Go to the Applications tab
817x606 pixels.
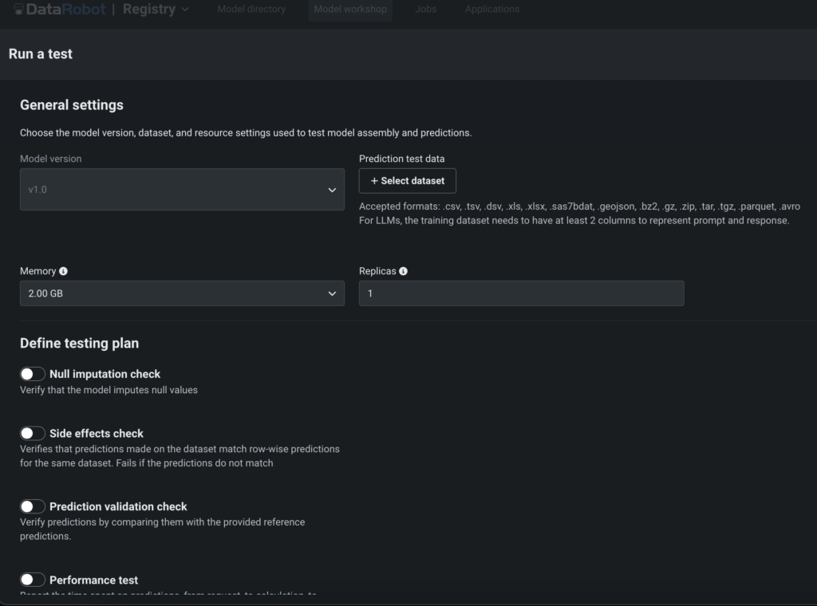pyautogui.click(x=491, y=10)
